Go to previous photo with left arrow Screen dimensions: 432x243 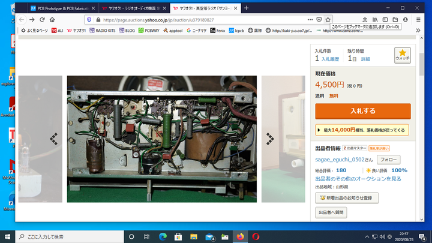(x=53, y=139)
